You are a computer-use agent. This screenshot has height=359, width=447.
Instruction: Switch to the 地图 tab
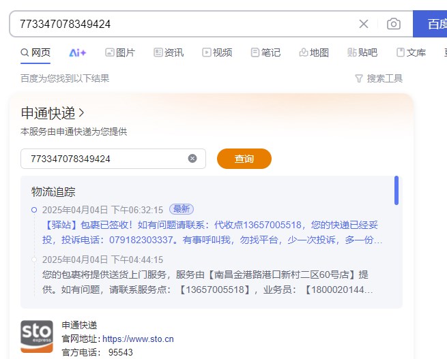314,52
